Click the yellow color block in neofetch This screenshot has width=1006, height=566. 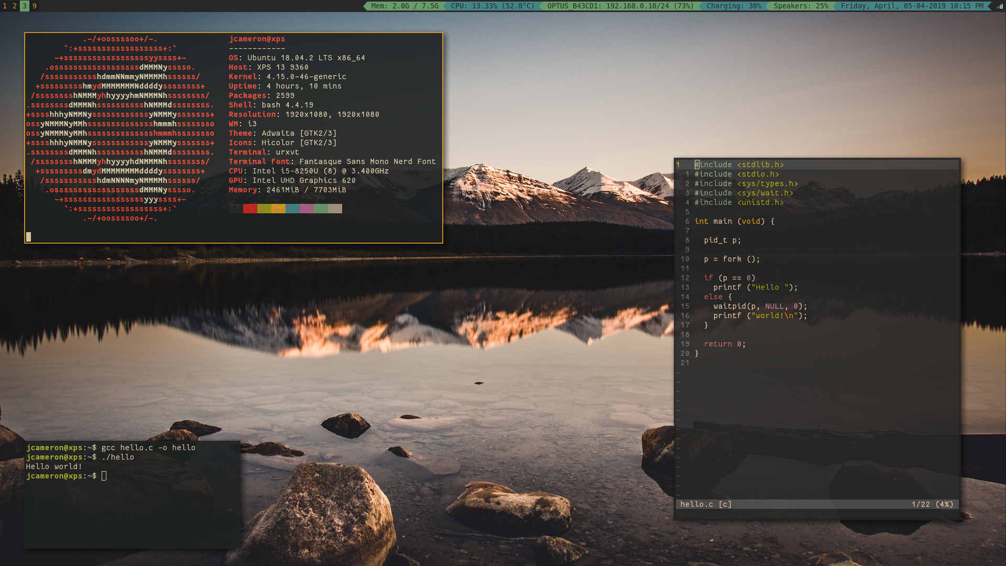tap(278, 209)
